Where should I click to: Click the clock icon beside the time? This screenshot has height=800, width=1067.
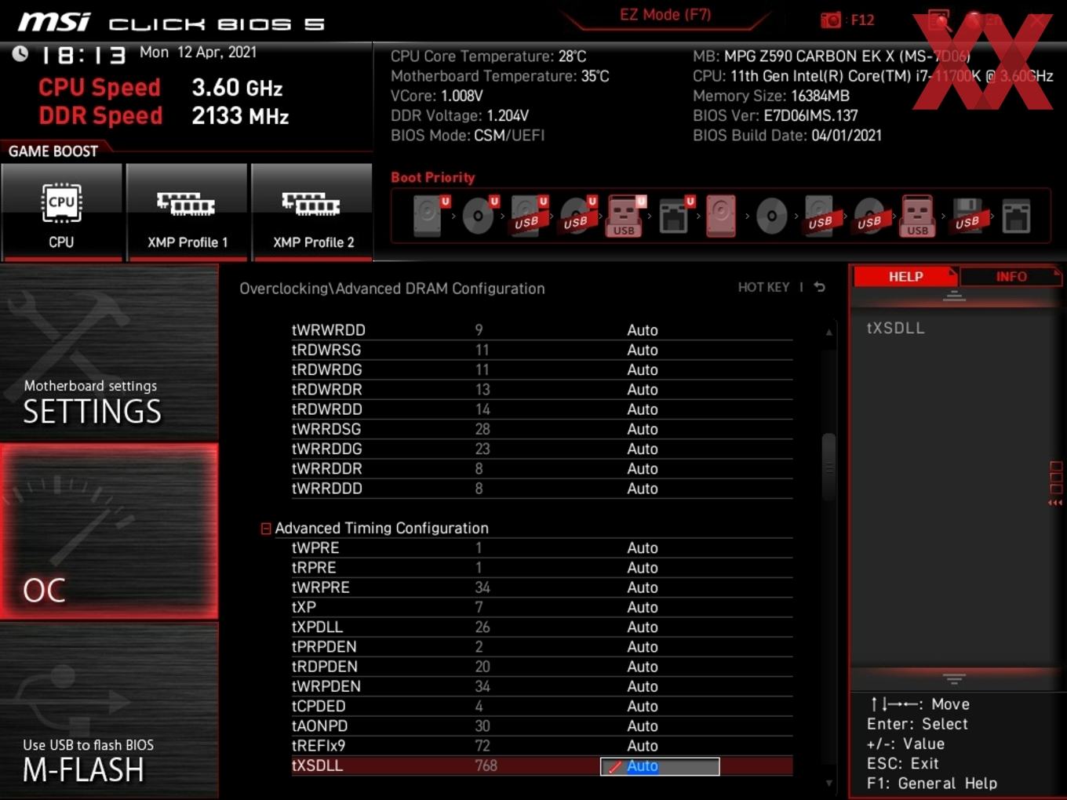20,53
